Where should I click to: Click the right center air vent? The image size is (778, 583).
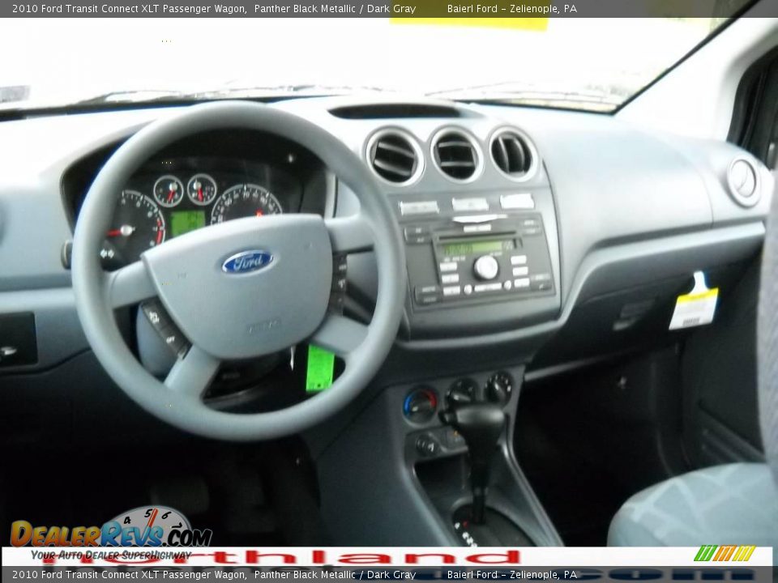point(512,153)
